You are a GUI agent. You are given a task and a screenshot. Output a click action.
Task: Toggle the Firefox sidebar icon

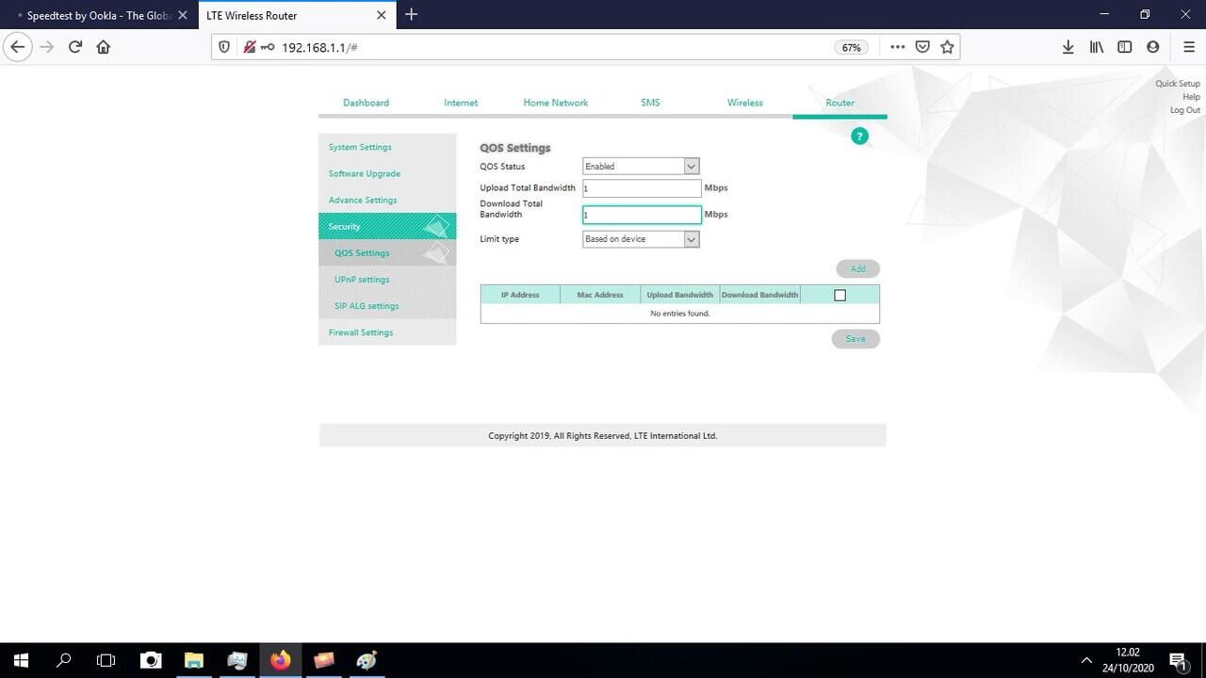point(1125,47)
